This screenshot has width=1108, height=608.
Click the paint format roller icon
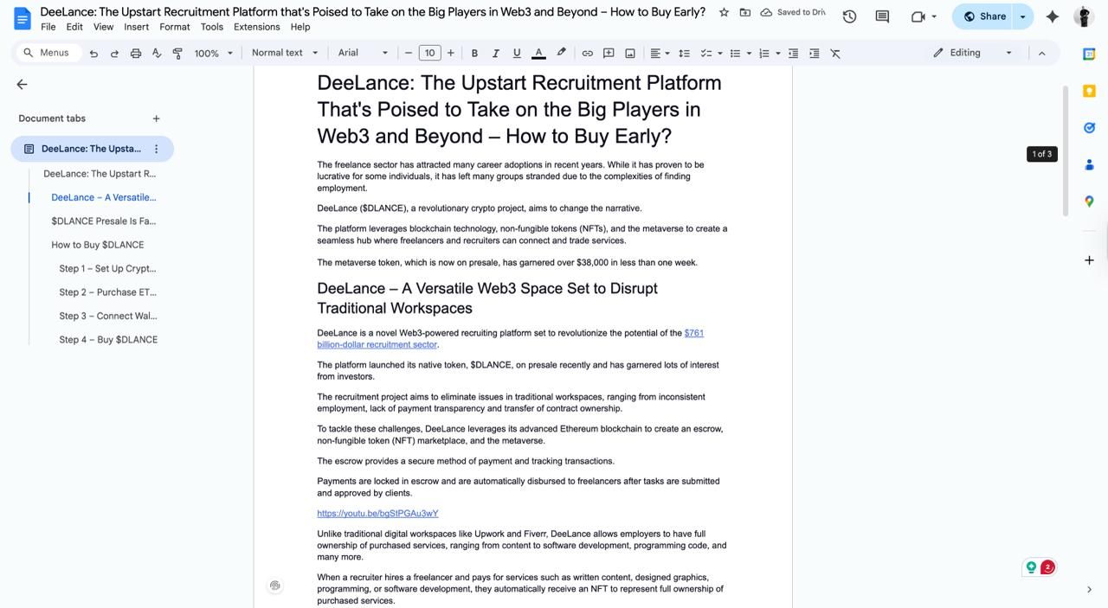pos(177,53)
